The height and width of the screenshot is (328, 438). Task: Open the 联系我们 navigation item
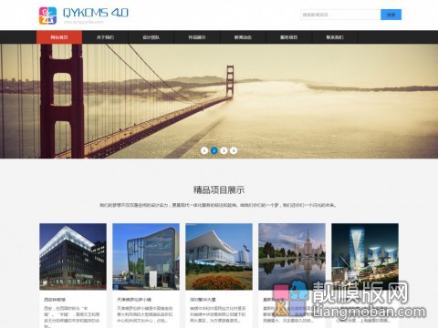(x=335, y=37)
